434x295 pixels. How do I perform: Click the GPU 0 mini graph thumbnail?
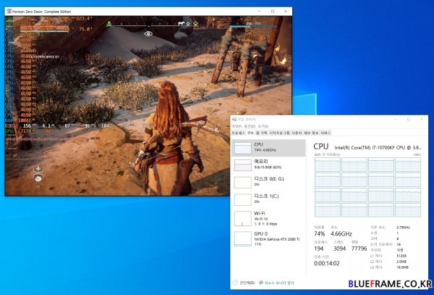coord(243,238)
